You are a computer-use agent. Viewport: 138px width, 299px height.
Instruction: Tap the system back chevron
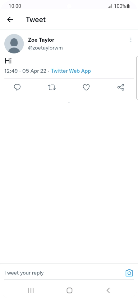tap(108, 290)
